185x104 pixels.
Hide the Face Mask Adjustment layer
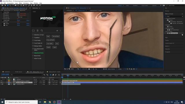(1, 83)
